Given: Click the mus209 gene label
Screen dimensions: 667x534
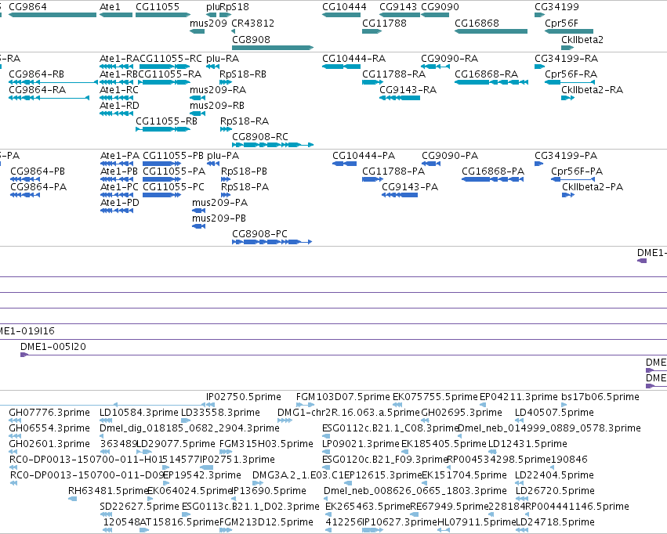Looking at the screenshot, I should (x=208, y=23).
